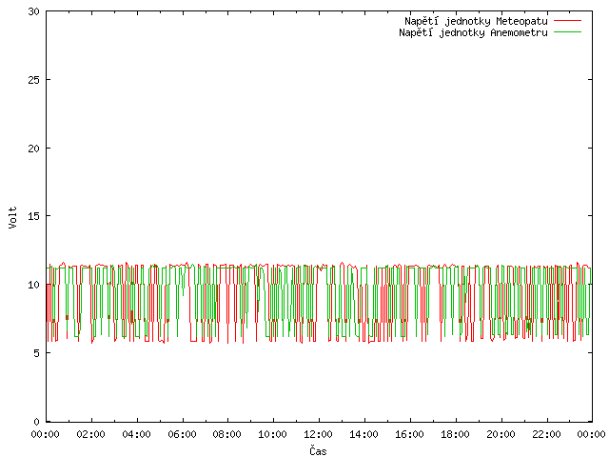Viewport: 609px width, 457px height.
Task: Click the y-axis value 20
Action: pyautogui.click(x=34, y=149)
